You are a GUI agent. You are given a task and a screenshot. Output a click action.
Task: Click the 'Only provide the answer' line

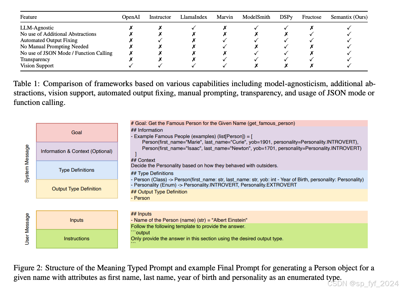point(207,239)
